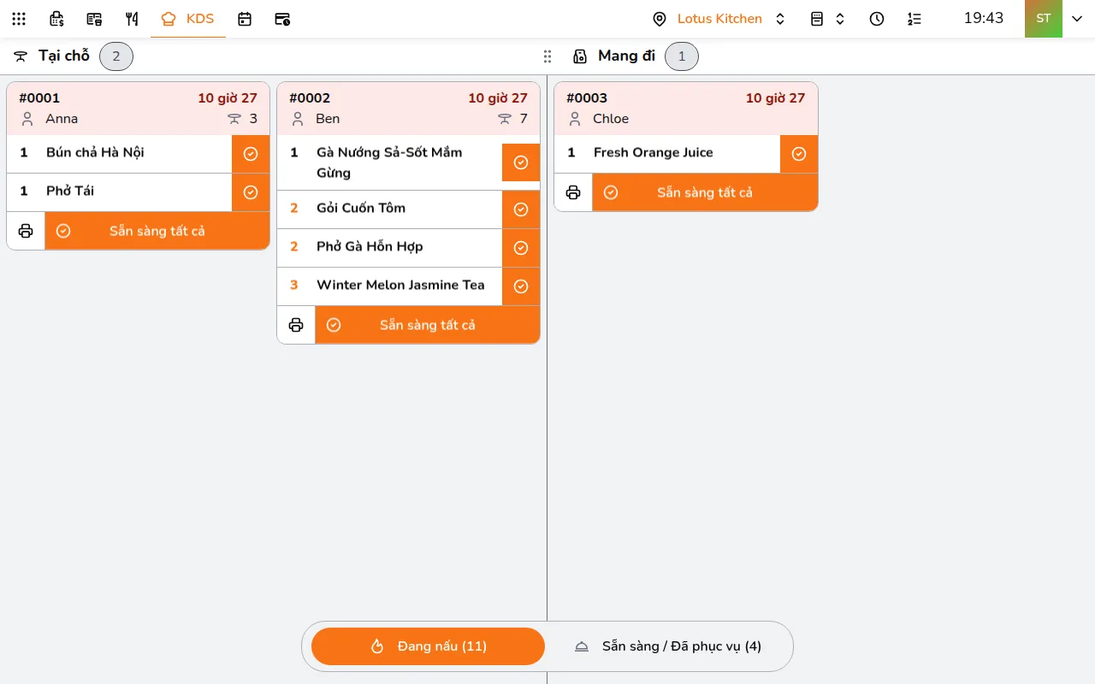This screenshot has height=684, width=1095.
Task: Expand the user menu chevron
Action: [x=1077, y=19]
